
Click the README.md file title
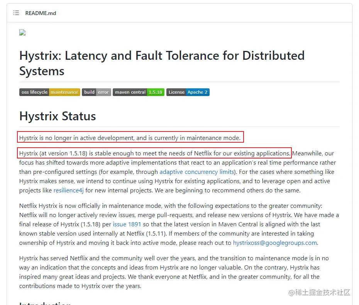[41, 13]
